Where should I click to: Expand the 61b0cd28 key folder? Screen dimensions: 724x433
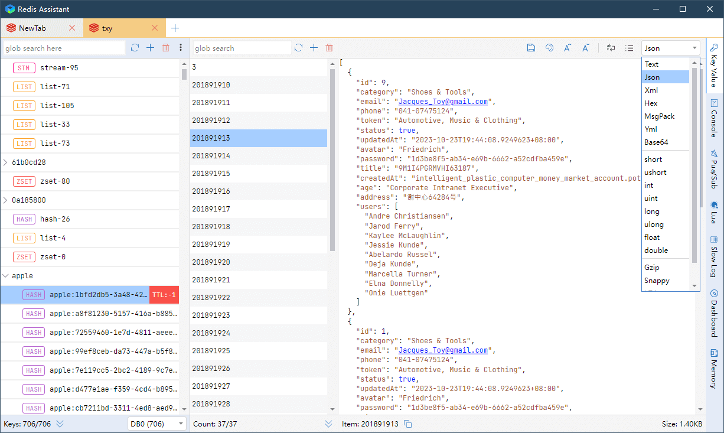(x=5, y=162)
